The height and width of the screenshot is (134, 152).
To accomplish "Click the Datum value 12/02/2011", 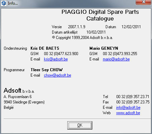I will point(131,27).
